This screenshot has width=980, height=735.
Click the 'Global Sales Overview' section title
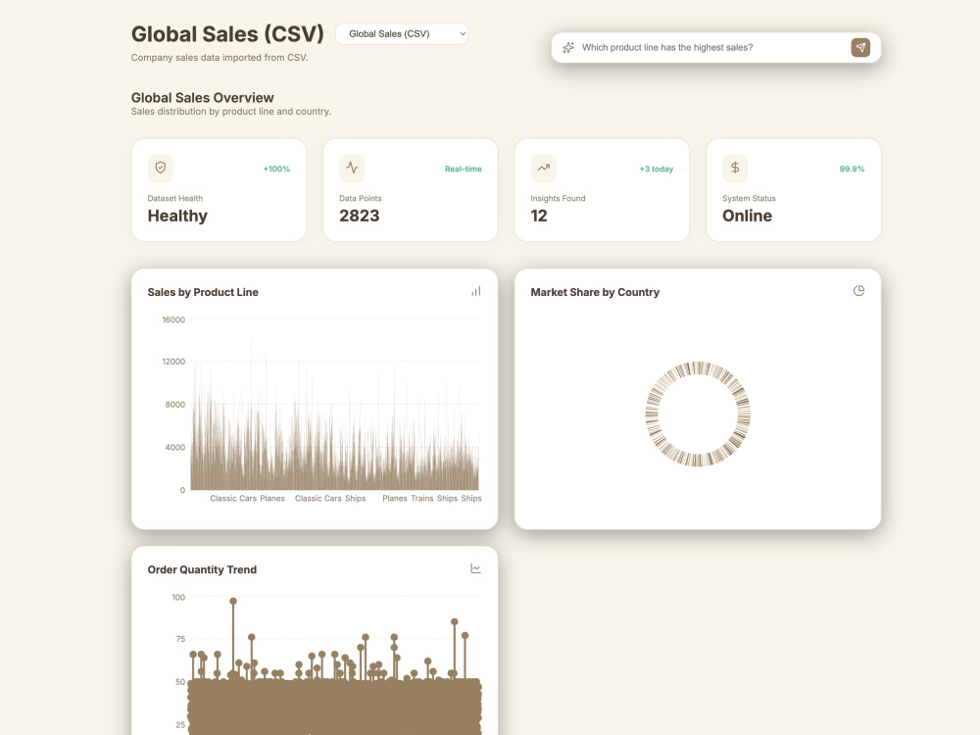pyautogui.click(x=203, y=97)
